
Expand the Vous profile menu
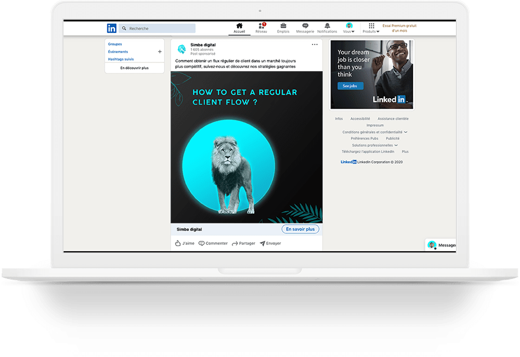[349, 28]
